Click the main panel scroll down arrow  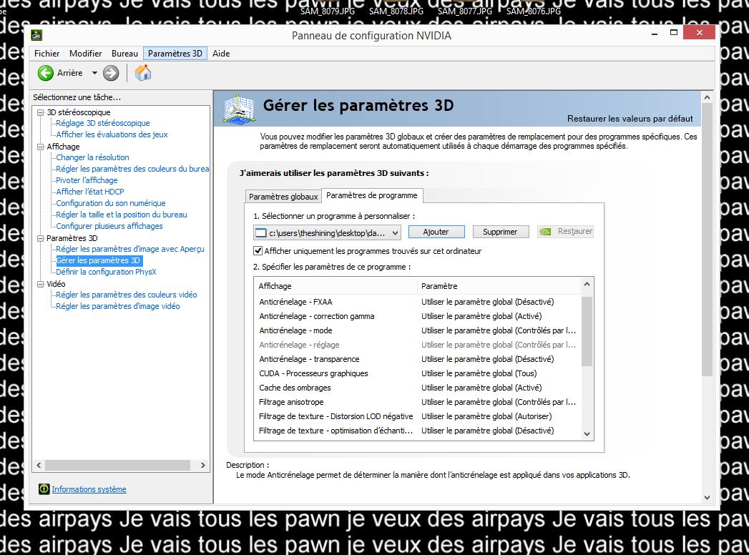coord(707,497)
